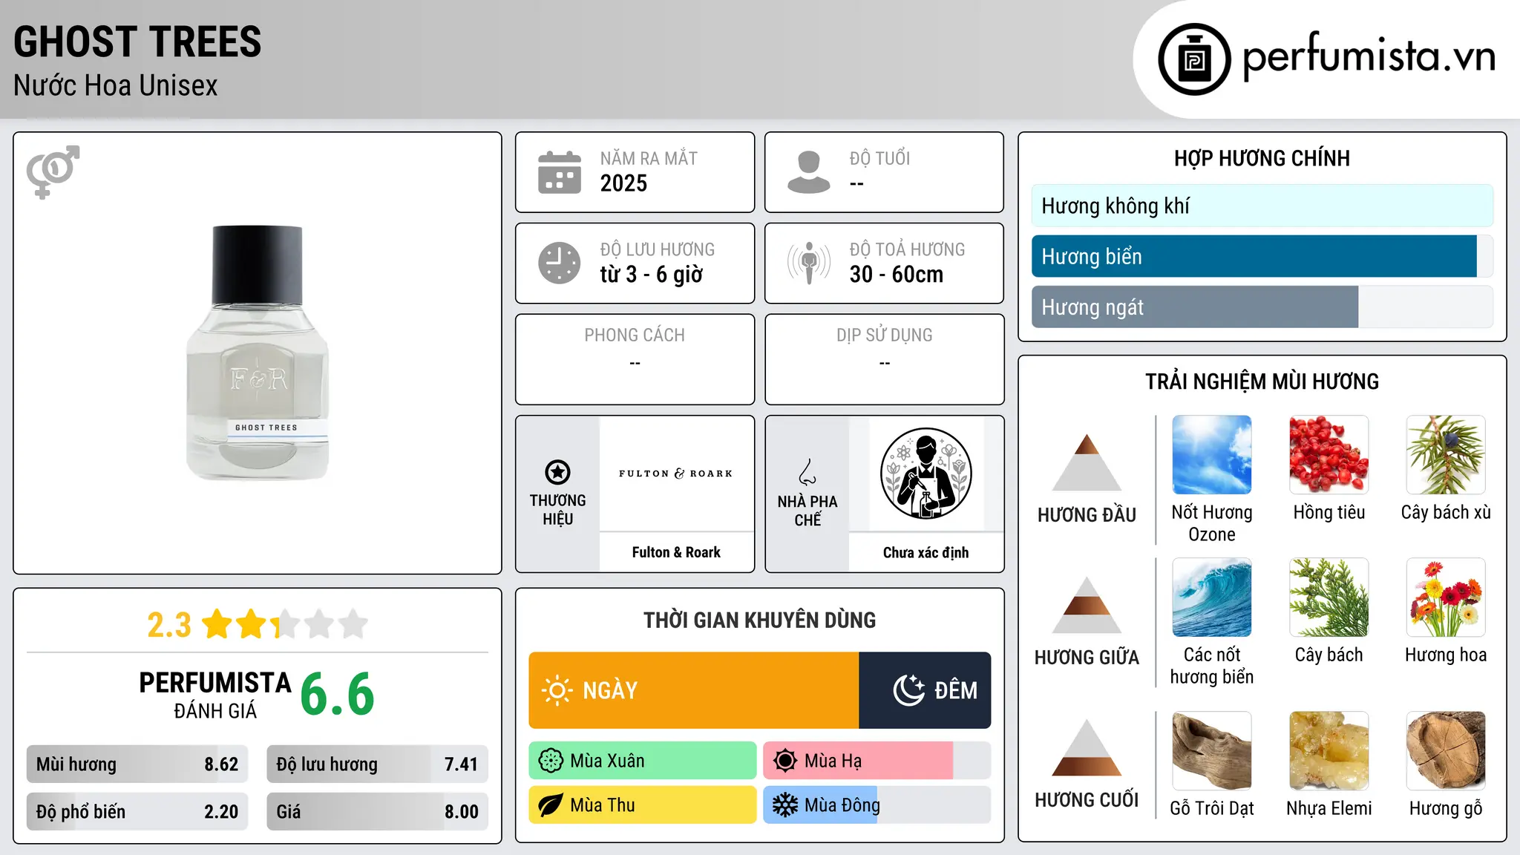The image size is (1520, 855).
Task: Select the Nốt Hương Ozone note thumbnail
Action: [x=1212, y=455]
